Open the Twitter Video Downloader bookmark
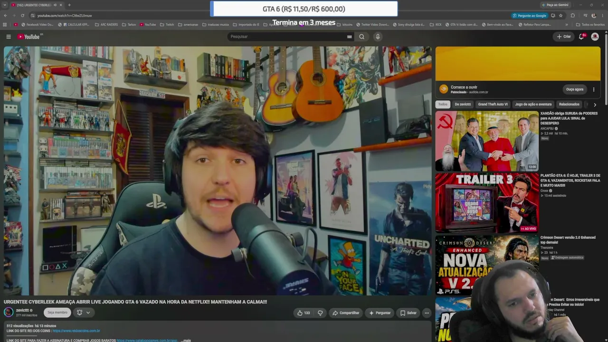The image size is (608, 342). point(372,25)
